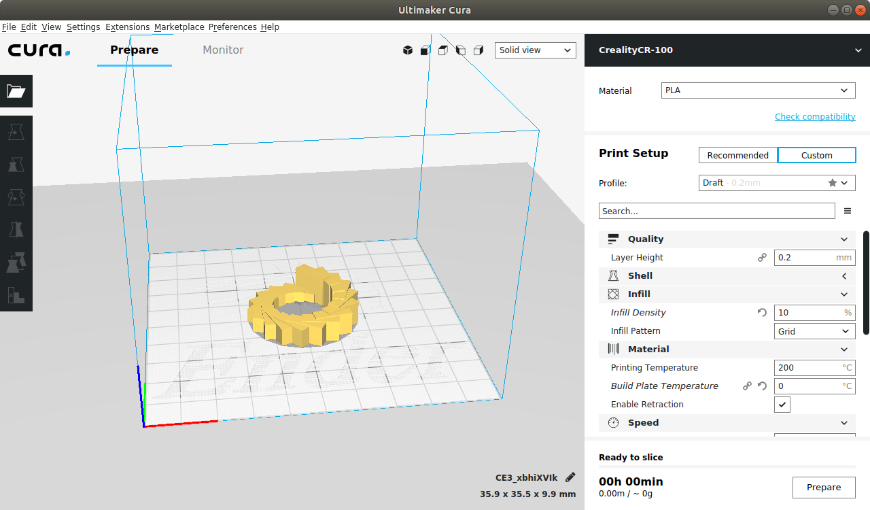Click the Material category barcode icon
This screenshot has height=510, width=870.
tap(614, 350)
